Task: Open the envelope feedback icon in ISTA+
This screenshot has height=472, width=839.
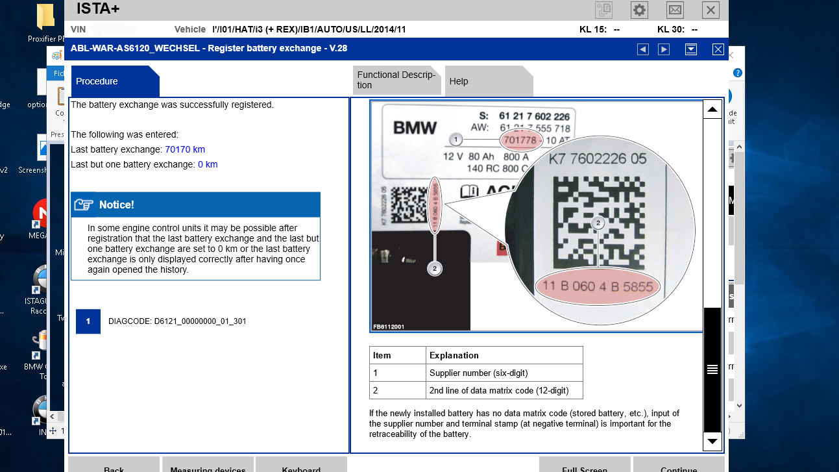Action: pos(675,10)
